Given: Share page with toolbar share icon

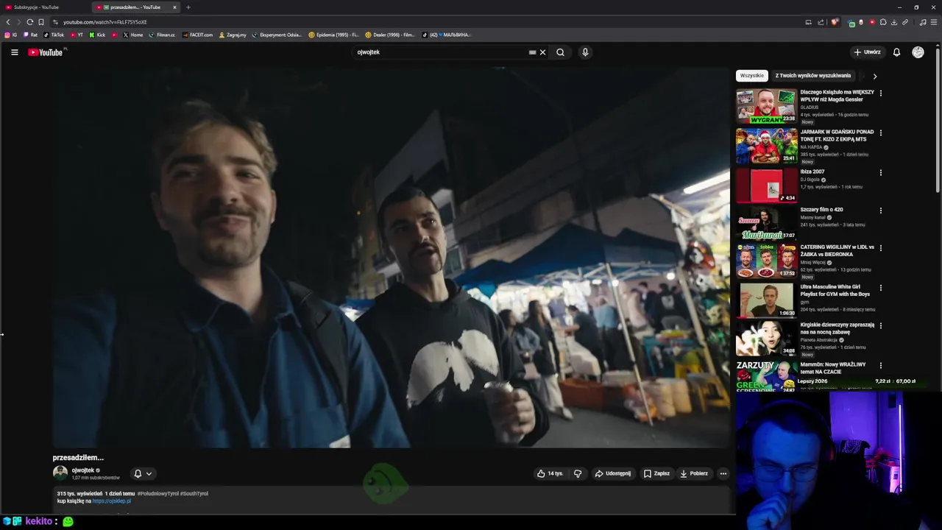Looking at the screenshot, I should (821, 22).
